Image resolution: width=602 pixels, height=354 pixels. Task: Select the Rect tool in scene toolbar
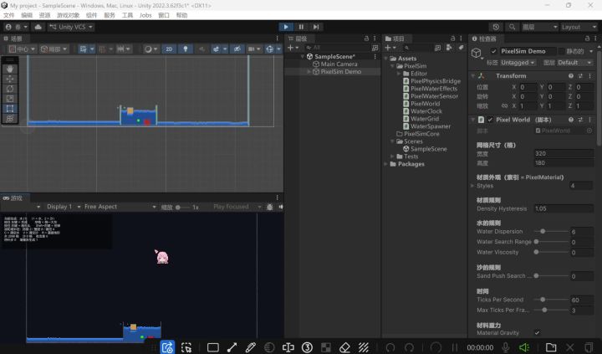[10, 109]
